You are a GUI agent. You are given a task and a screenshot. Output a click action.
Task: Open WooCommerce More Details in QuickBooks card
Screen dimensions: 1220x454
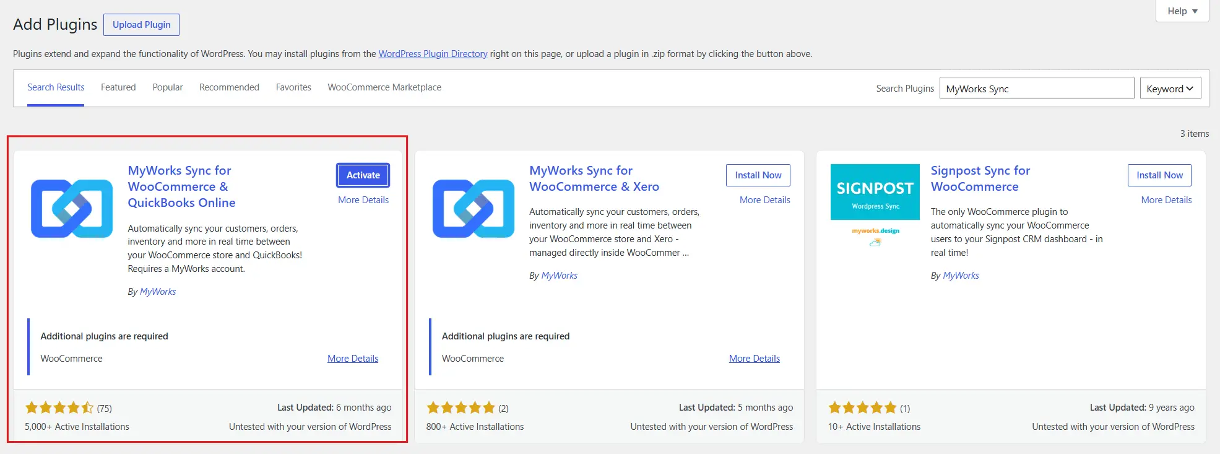coord(353,359)
